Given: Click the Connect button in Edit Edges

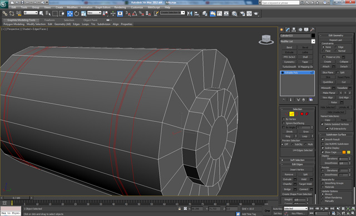Looking at the screenshot, I should [304, 189].
